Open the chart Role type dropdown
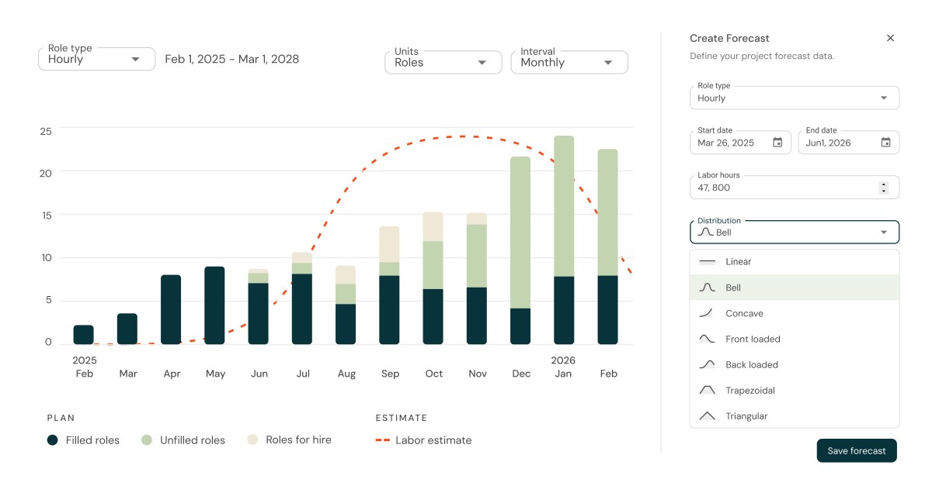Viewport: 932px width, 486px height. (96, 59)
